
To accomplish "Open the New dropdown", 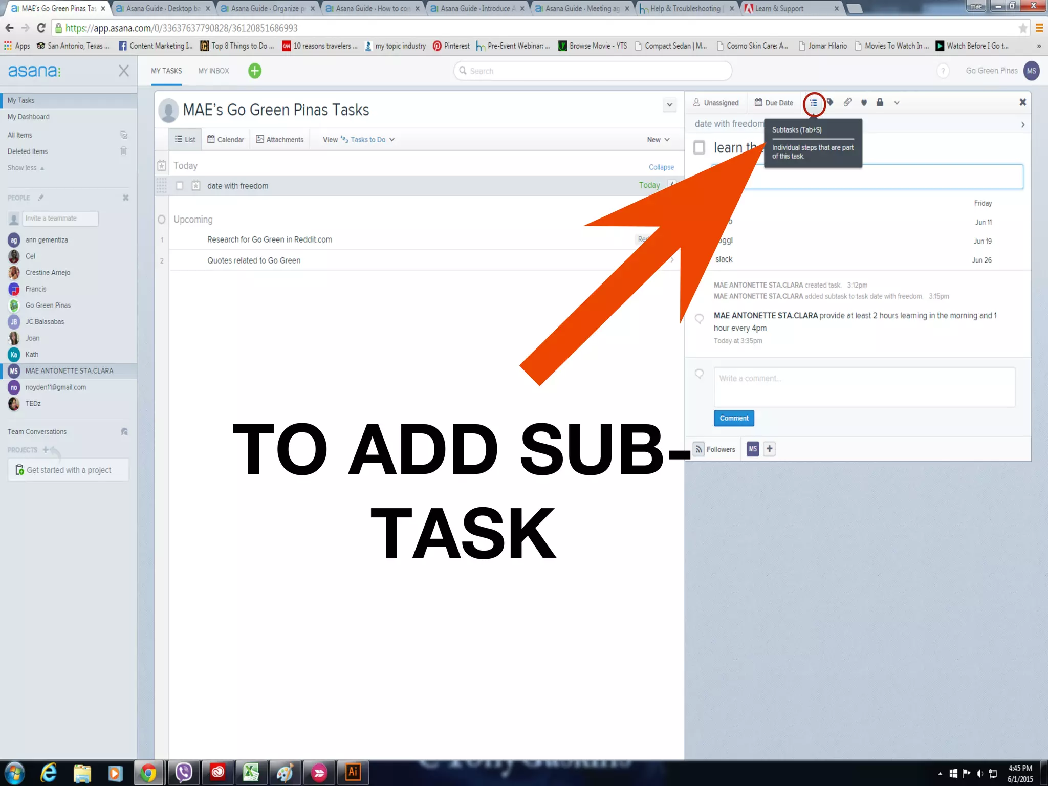I will point(658,139).
